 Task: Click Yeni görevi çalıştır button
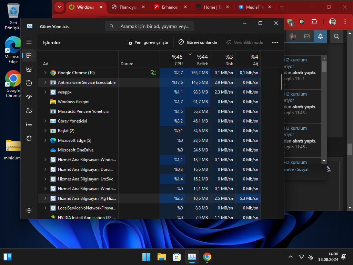148,42
